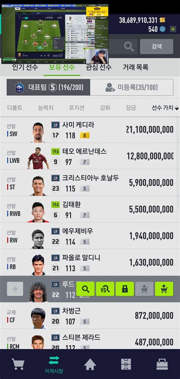Screen dimensions: 180x379
Task: Click the grey upload arrow icon
Action: [144, 289]
